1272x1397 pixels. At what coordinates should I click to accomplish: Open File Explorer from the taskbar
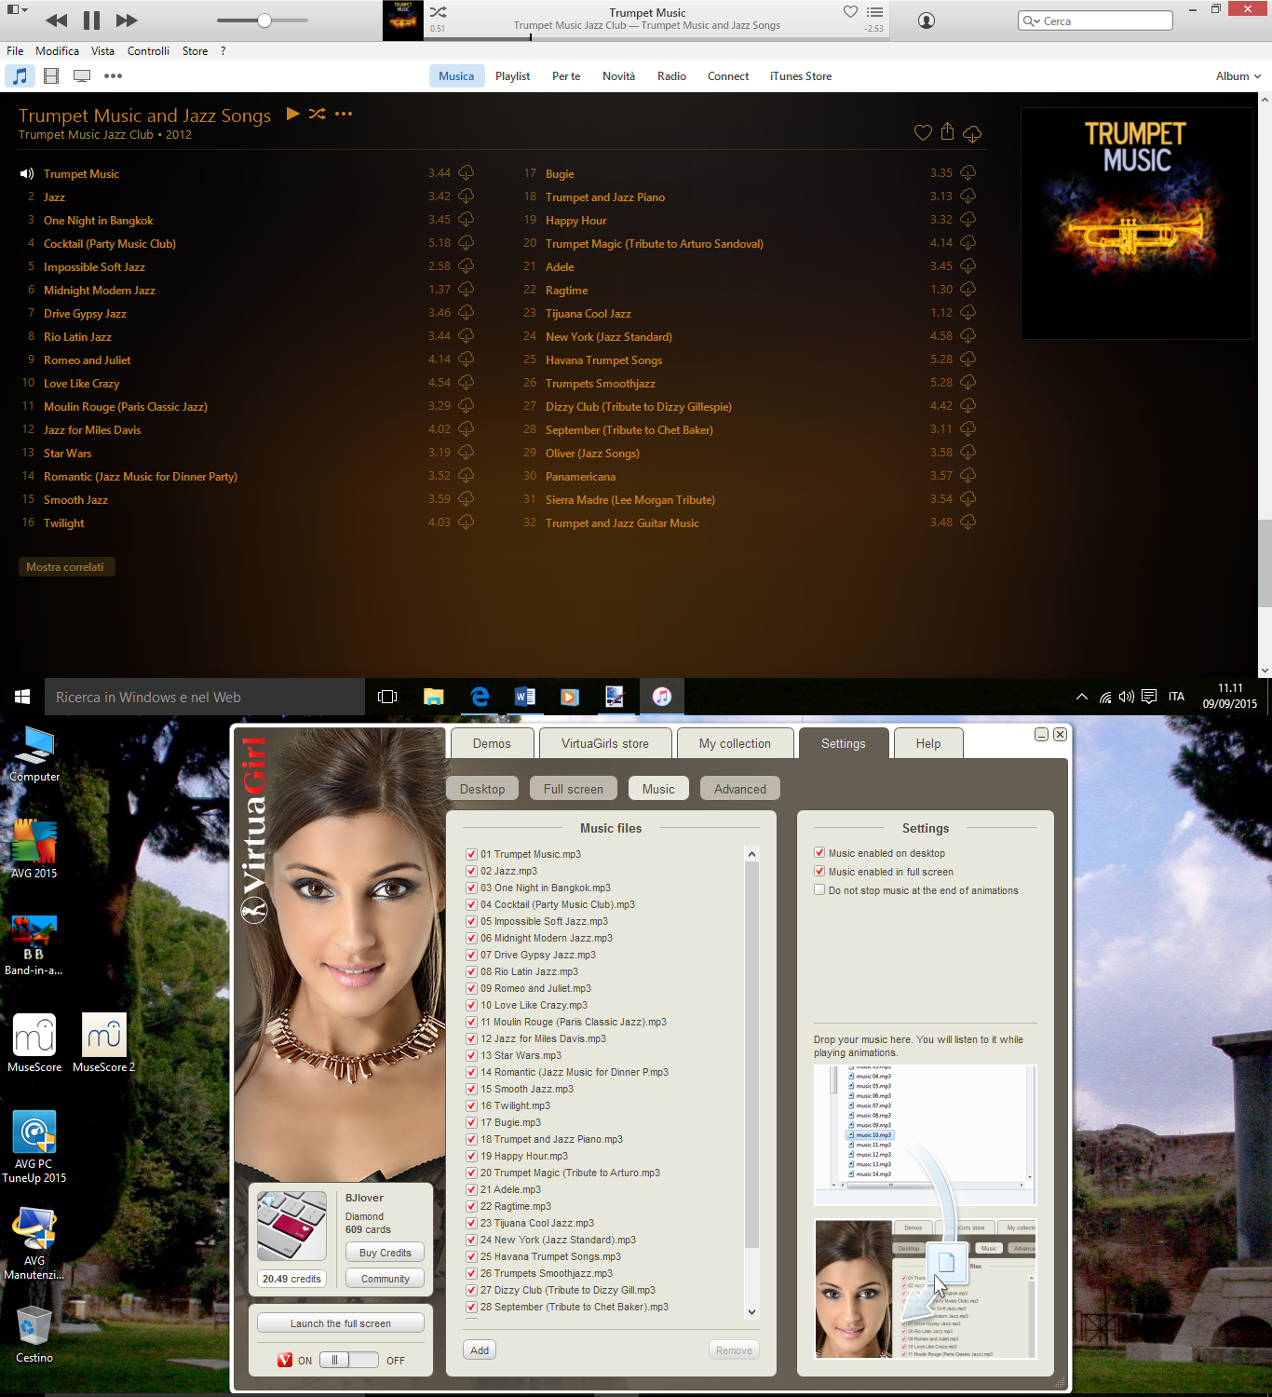point(434,697)
